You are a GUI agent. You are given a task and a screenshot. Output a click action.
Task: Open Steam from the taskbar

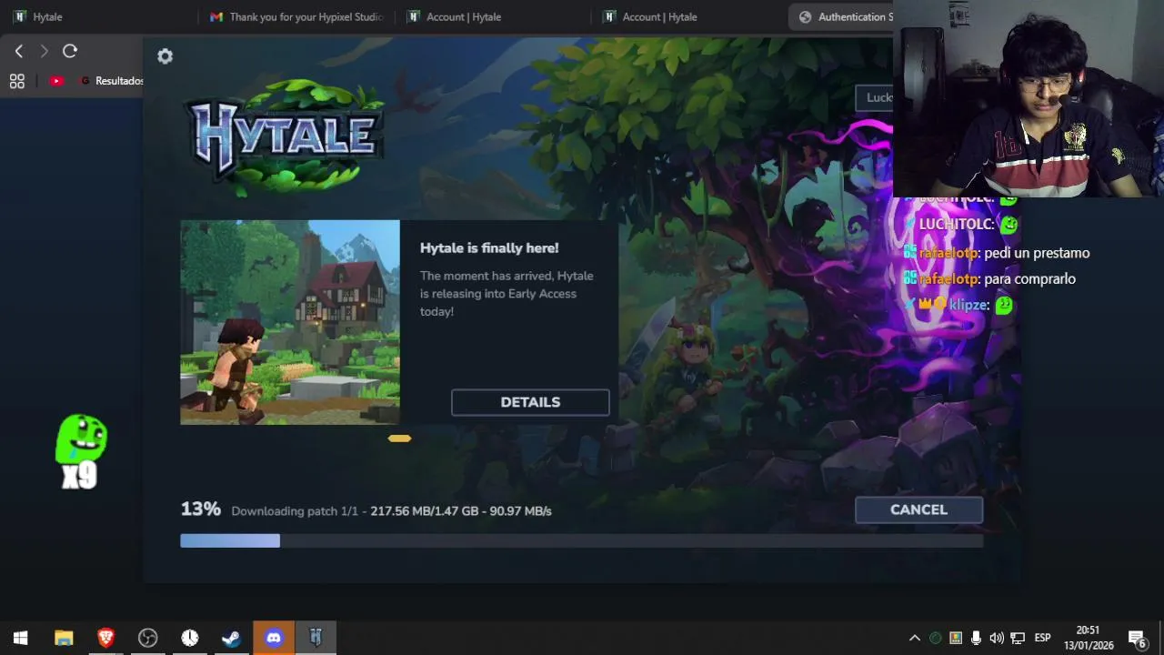coord(231,639)
